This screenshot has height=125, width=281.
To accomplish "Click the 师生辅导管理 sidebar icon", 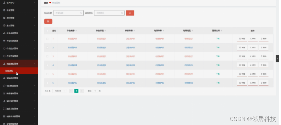I will click(4, 93).
